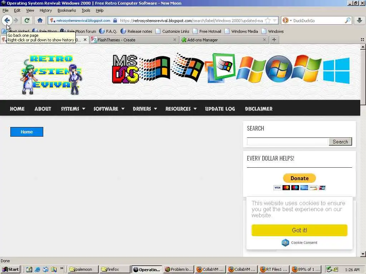Open the Tools menu
This screenshot has height=274, width=366.
(x=86, y=10)
